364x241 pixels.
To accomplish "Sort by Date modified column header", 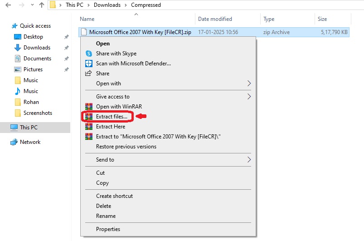I will (215, 19).
